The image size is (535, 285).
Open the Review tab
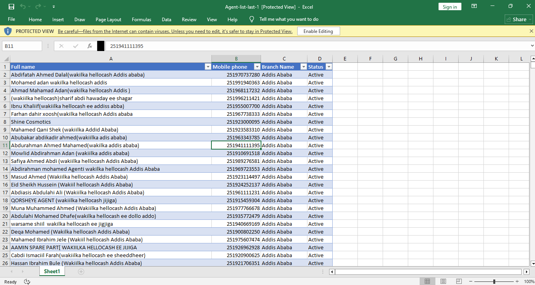point(189,20)
